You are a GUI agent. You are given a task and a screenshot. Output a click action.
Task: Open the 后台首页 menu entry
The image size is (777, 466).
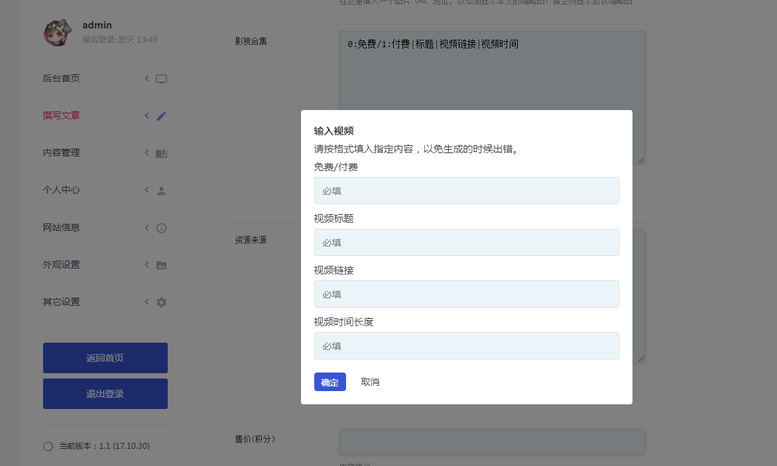coord(61,78)
